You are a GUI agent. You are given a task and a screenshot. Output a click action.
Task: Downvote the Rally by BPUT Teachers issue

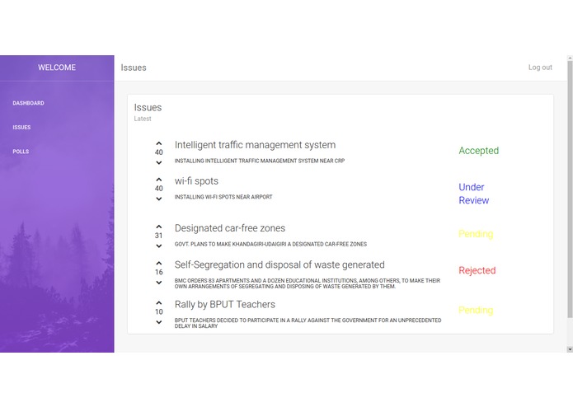tap(158, 322)
